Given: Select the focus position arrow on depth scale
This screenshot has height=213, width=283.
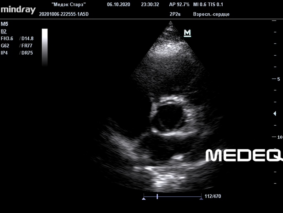Looking at the screenshot, I should (274, 113).
